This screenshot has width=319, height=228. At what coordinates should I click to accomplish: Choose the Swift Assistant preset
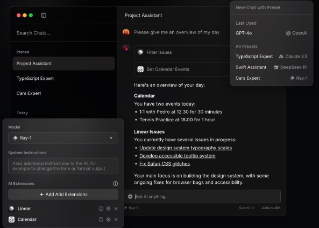pyautogui.click(x=272, y=67)
